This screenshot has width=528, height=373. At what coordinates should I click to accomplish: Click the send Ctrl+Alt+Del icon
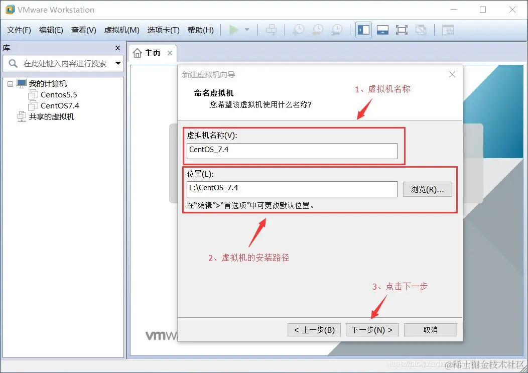pyautogui.click(x=271, y=30)
